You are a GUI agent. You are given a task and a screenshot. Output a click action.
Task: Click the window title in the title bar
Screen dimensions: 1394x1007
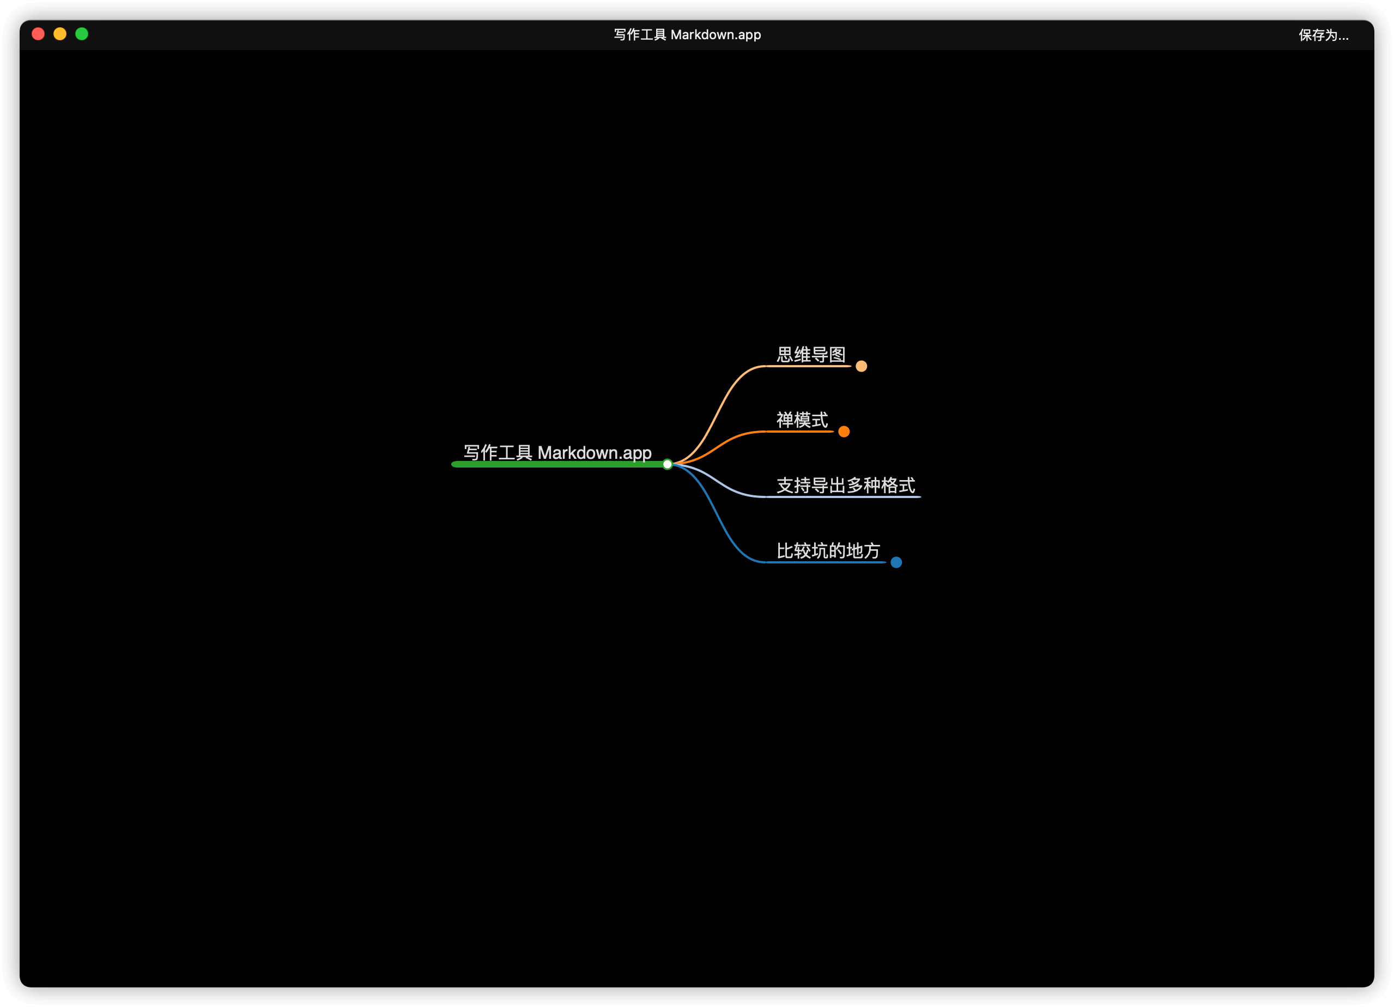tap(687, 35)
